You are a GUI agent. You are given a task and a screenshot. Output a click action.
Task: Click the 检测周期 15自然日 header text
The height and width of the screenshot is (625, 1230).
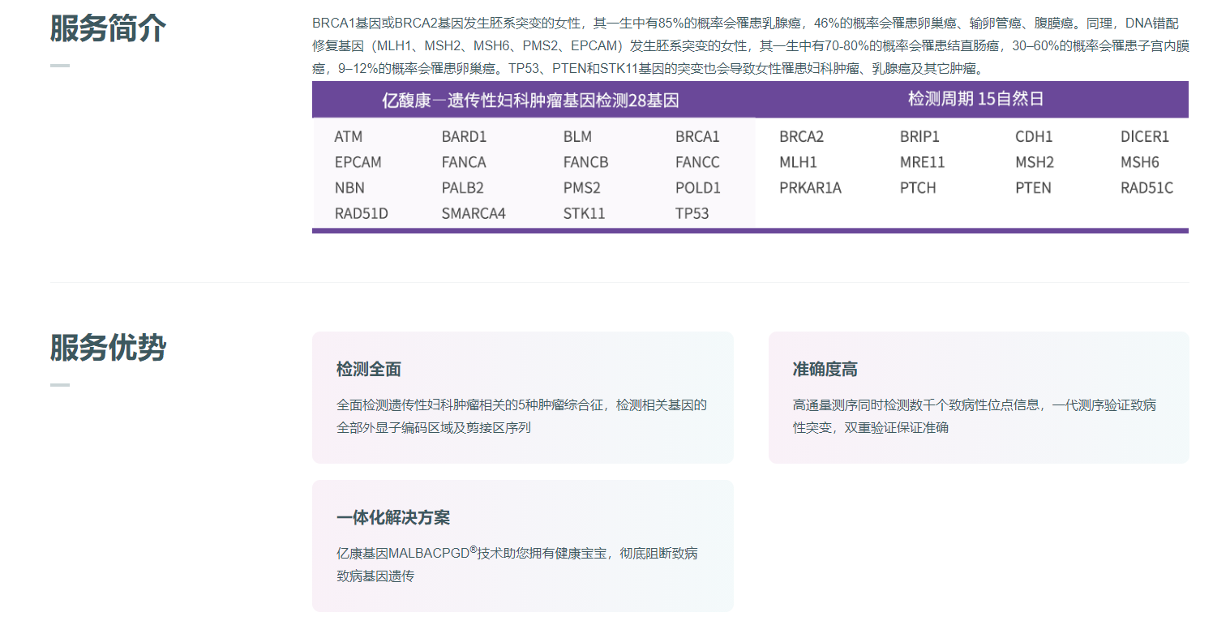975,100
